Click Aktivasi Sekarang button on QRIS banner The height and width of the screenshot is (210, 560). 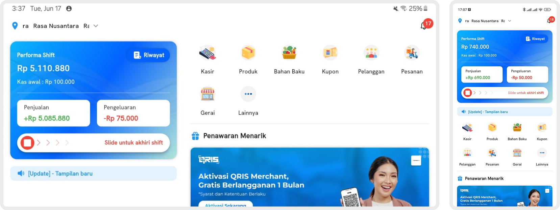[x=225, y=204]
